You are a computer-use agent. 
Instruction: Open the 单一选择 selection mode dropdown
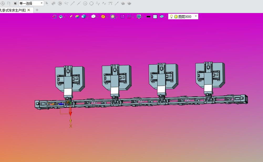coord(31,3)
